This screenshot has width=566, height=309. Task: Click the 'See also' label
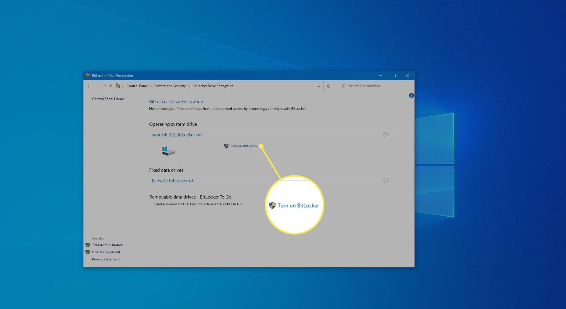[x=98, y=238]
